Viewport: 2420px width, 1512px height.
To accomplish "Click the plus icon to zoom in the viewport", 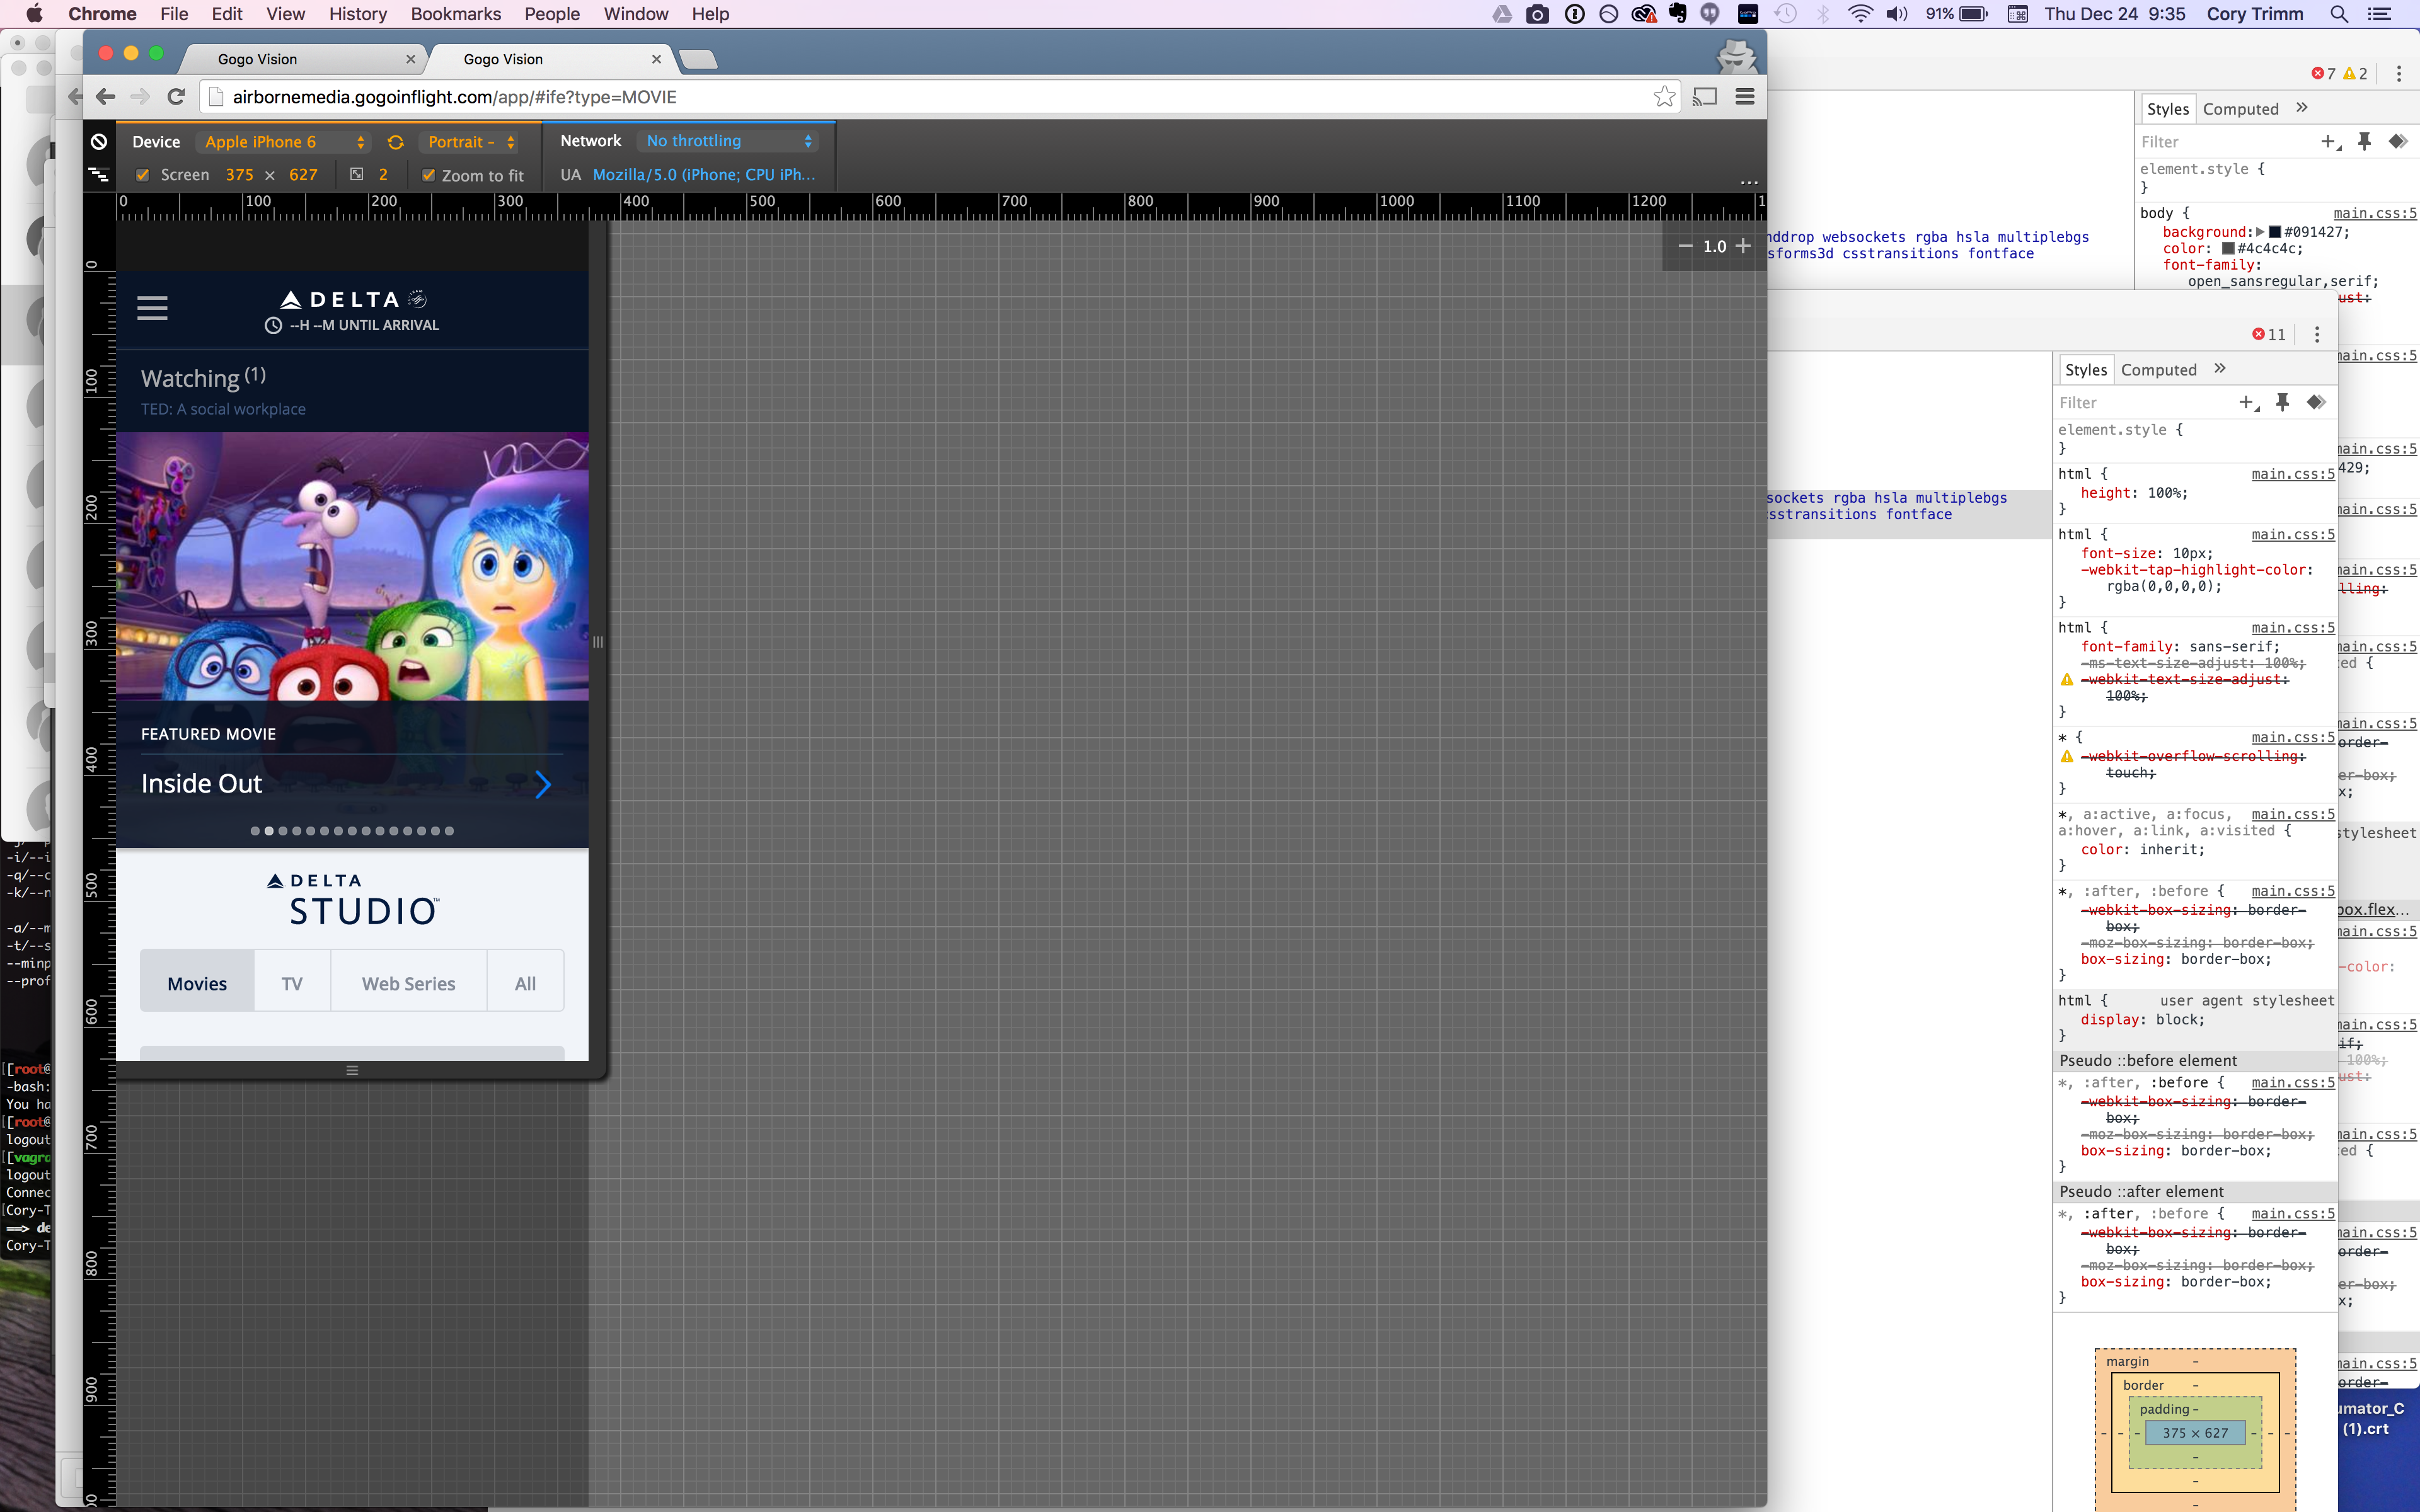I will [1743, 246].
